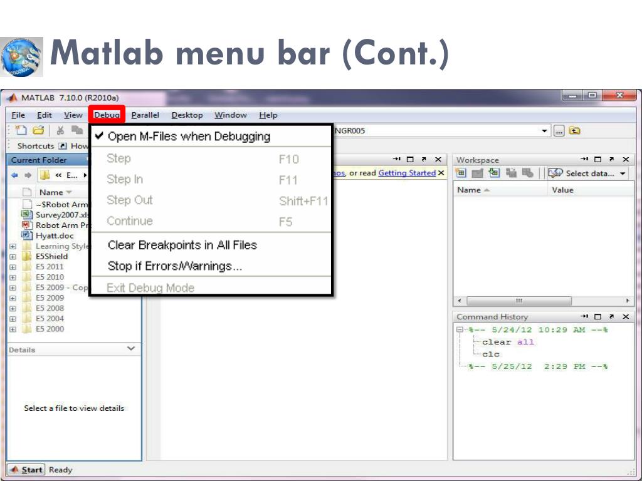
Task: Open the Edit menu
Action: coord(45,115)
